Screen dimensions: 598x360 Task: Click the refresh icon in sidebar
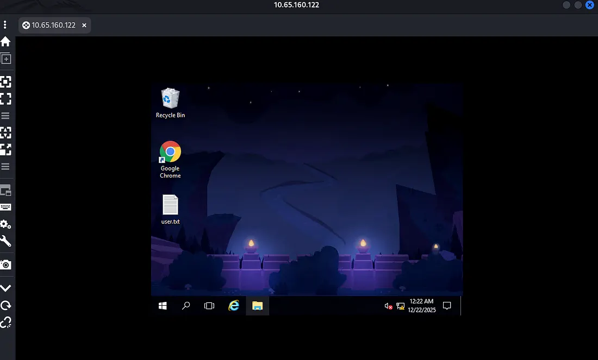(x=5, y=305)
